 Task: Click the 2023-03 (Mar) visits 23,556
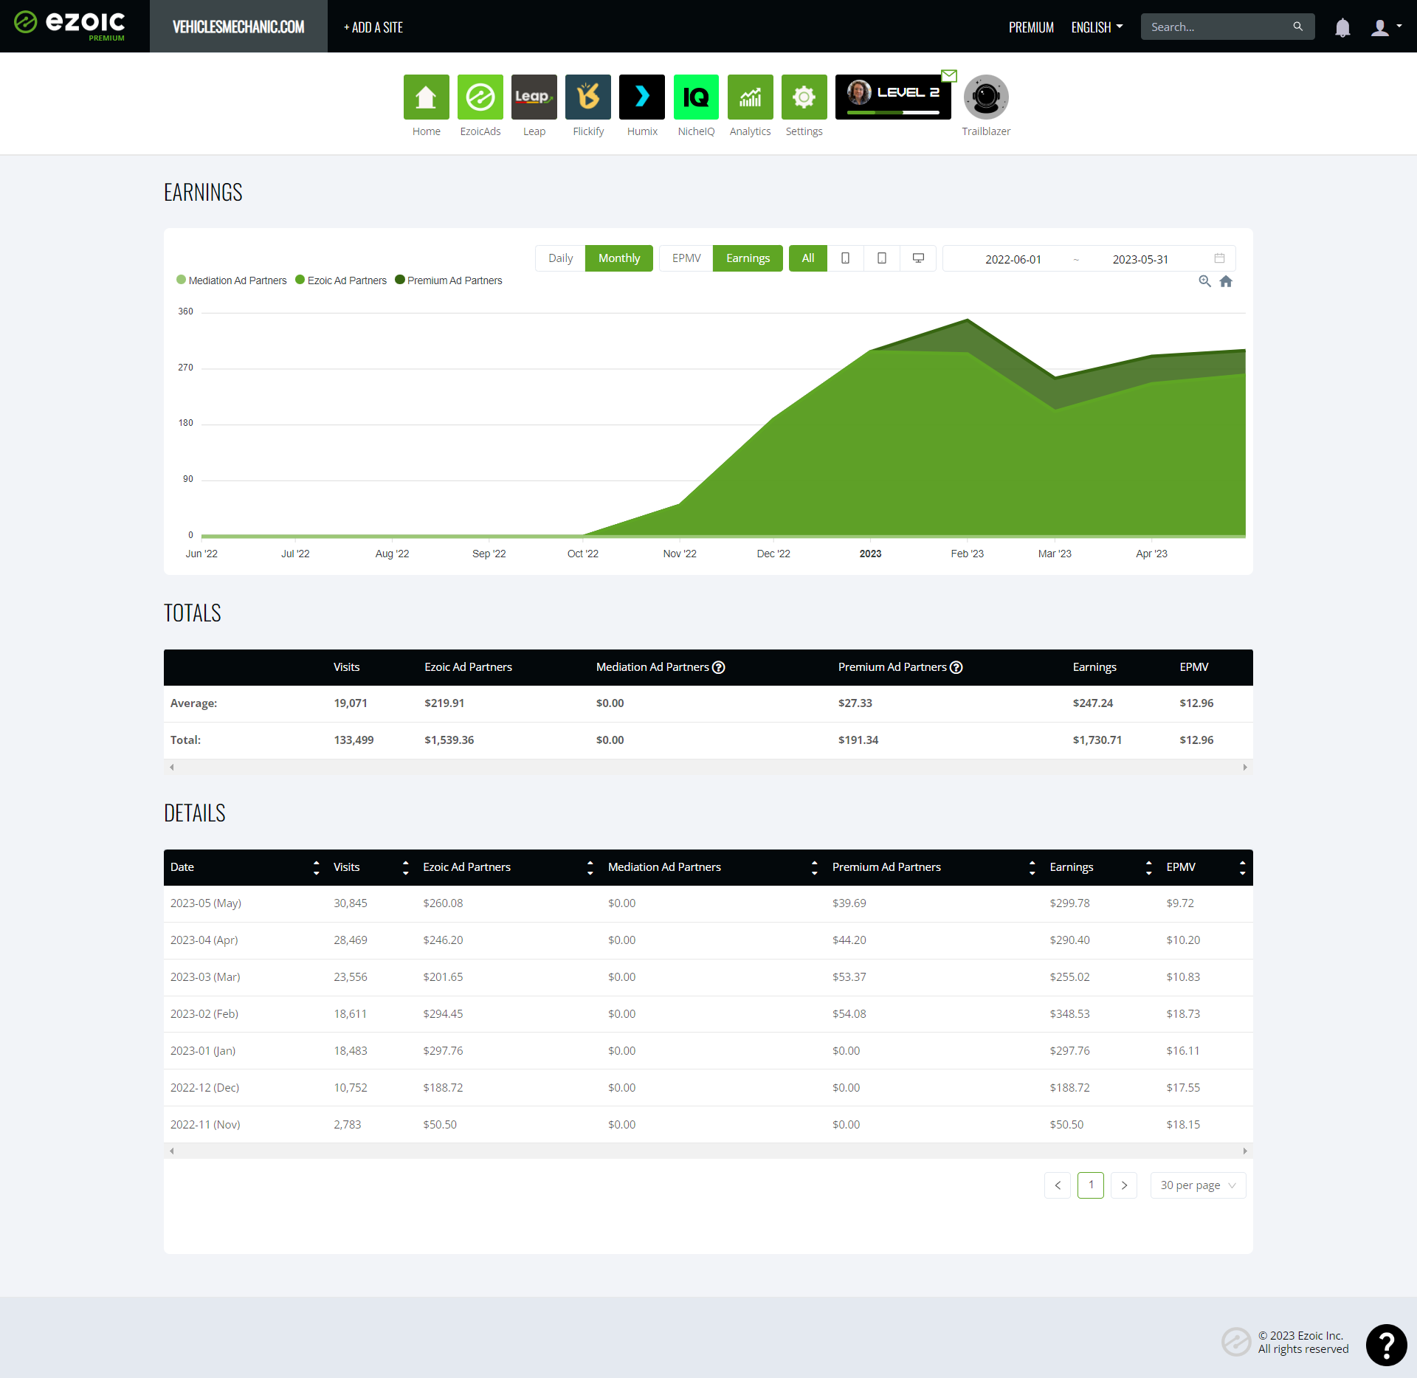point(350,977)
